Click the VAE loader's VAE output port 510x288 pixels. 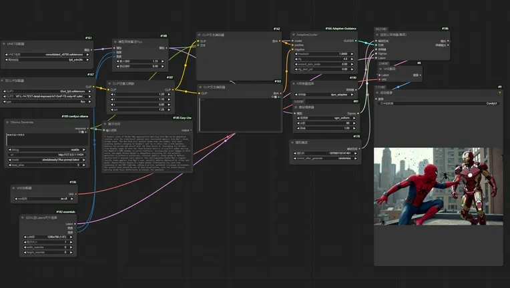75,193
